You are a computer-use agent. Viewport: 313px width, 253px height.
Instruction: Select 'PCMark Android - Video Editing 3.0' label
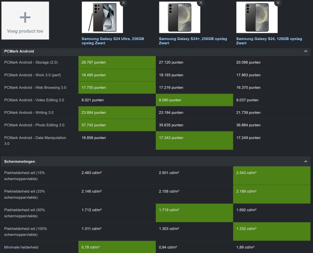pos(34,100)
